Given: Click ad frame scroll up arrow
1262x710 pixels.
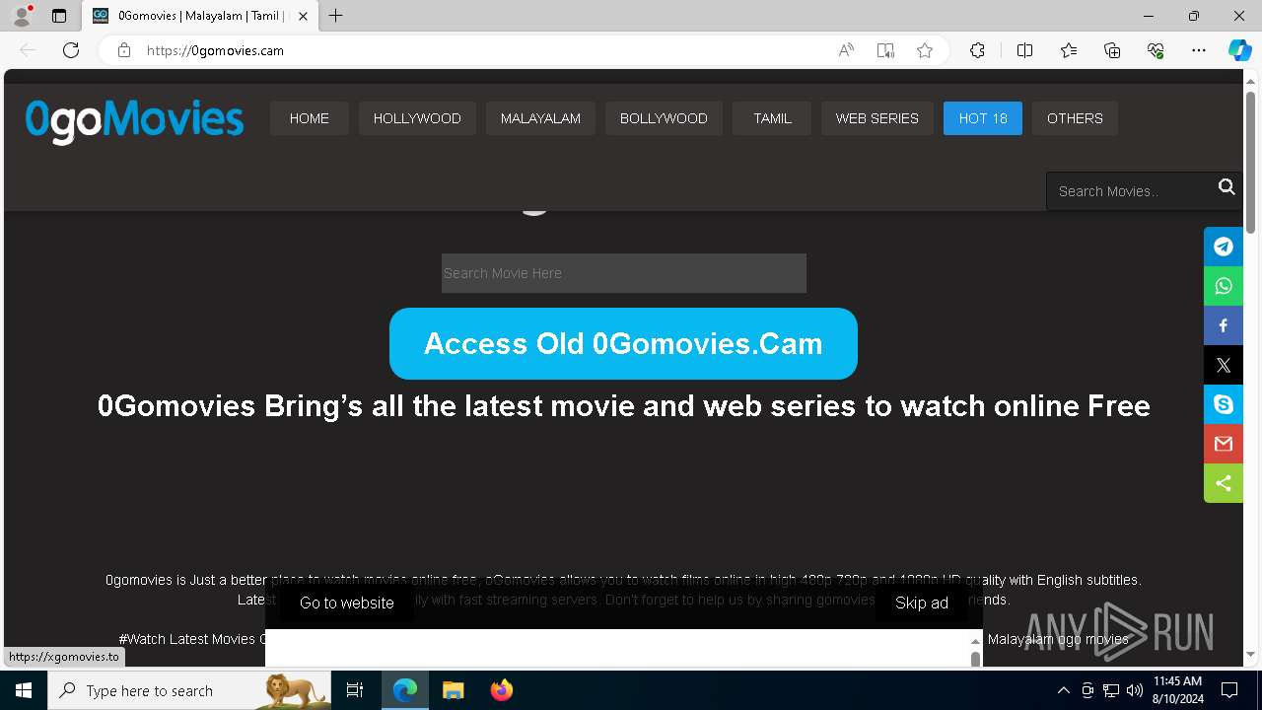Looking at the screenshot, I should click(x=976, y=641).
